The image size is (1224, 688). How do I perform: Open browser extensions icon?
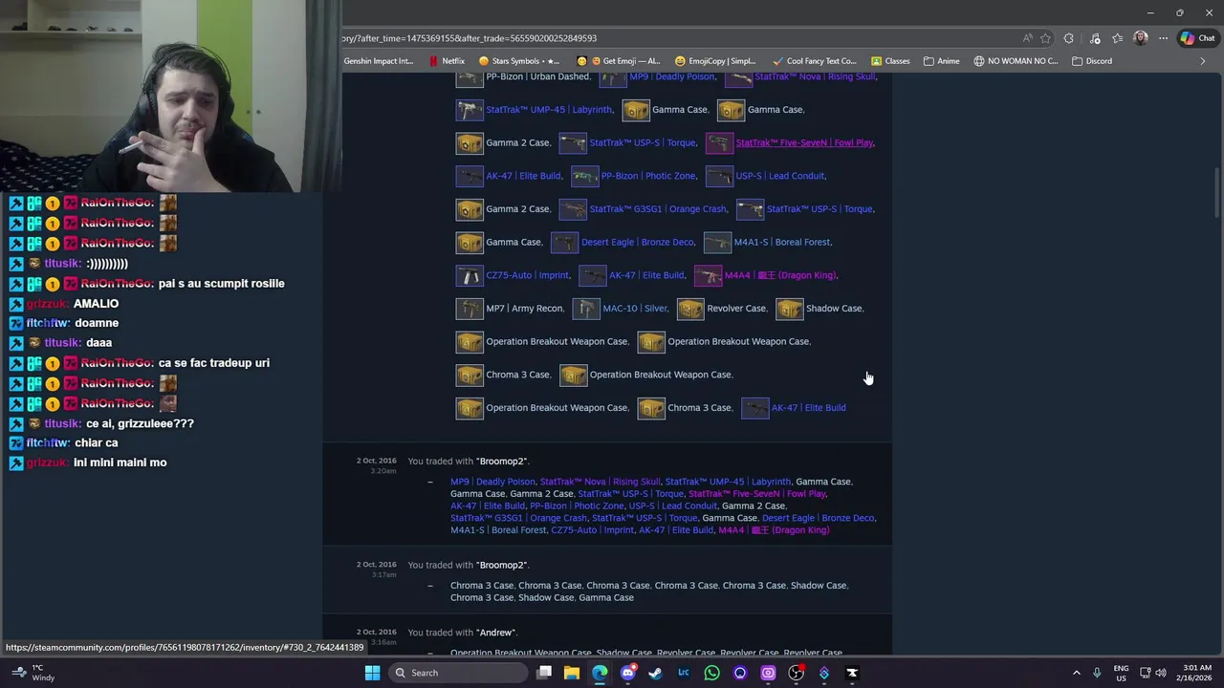(1069, 38)
